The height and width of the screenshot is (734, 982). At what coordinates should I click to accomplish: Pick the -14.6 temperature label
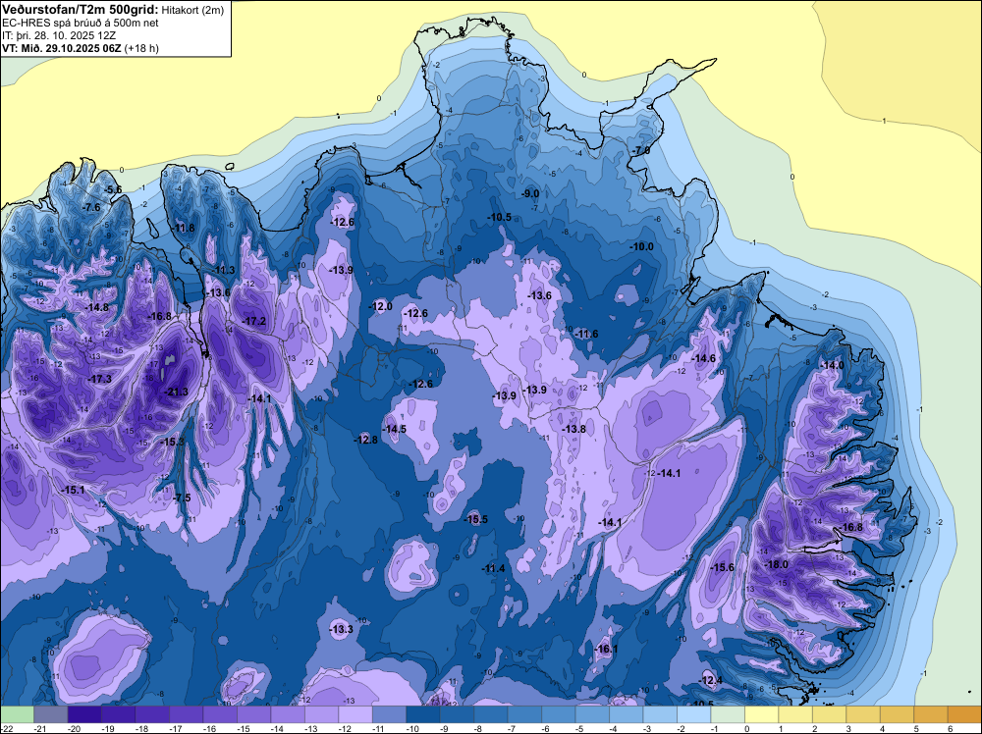point(704,358)
